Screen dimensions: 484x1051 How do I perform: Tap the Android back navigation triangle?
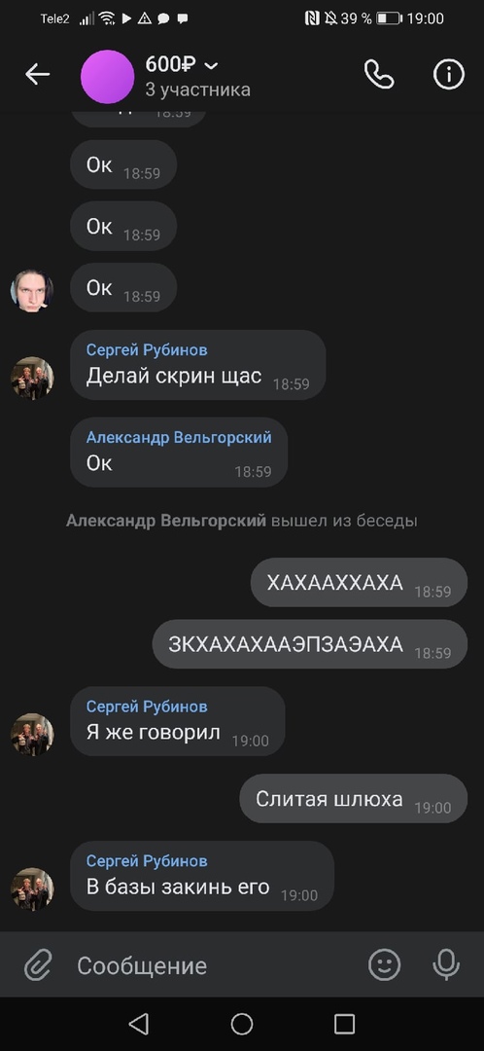pyautogui.click(x=139, y=1024)
